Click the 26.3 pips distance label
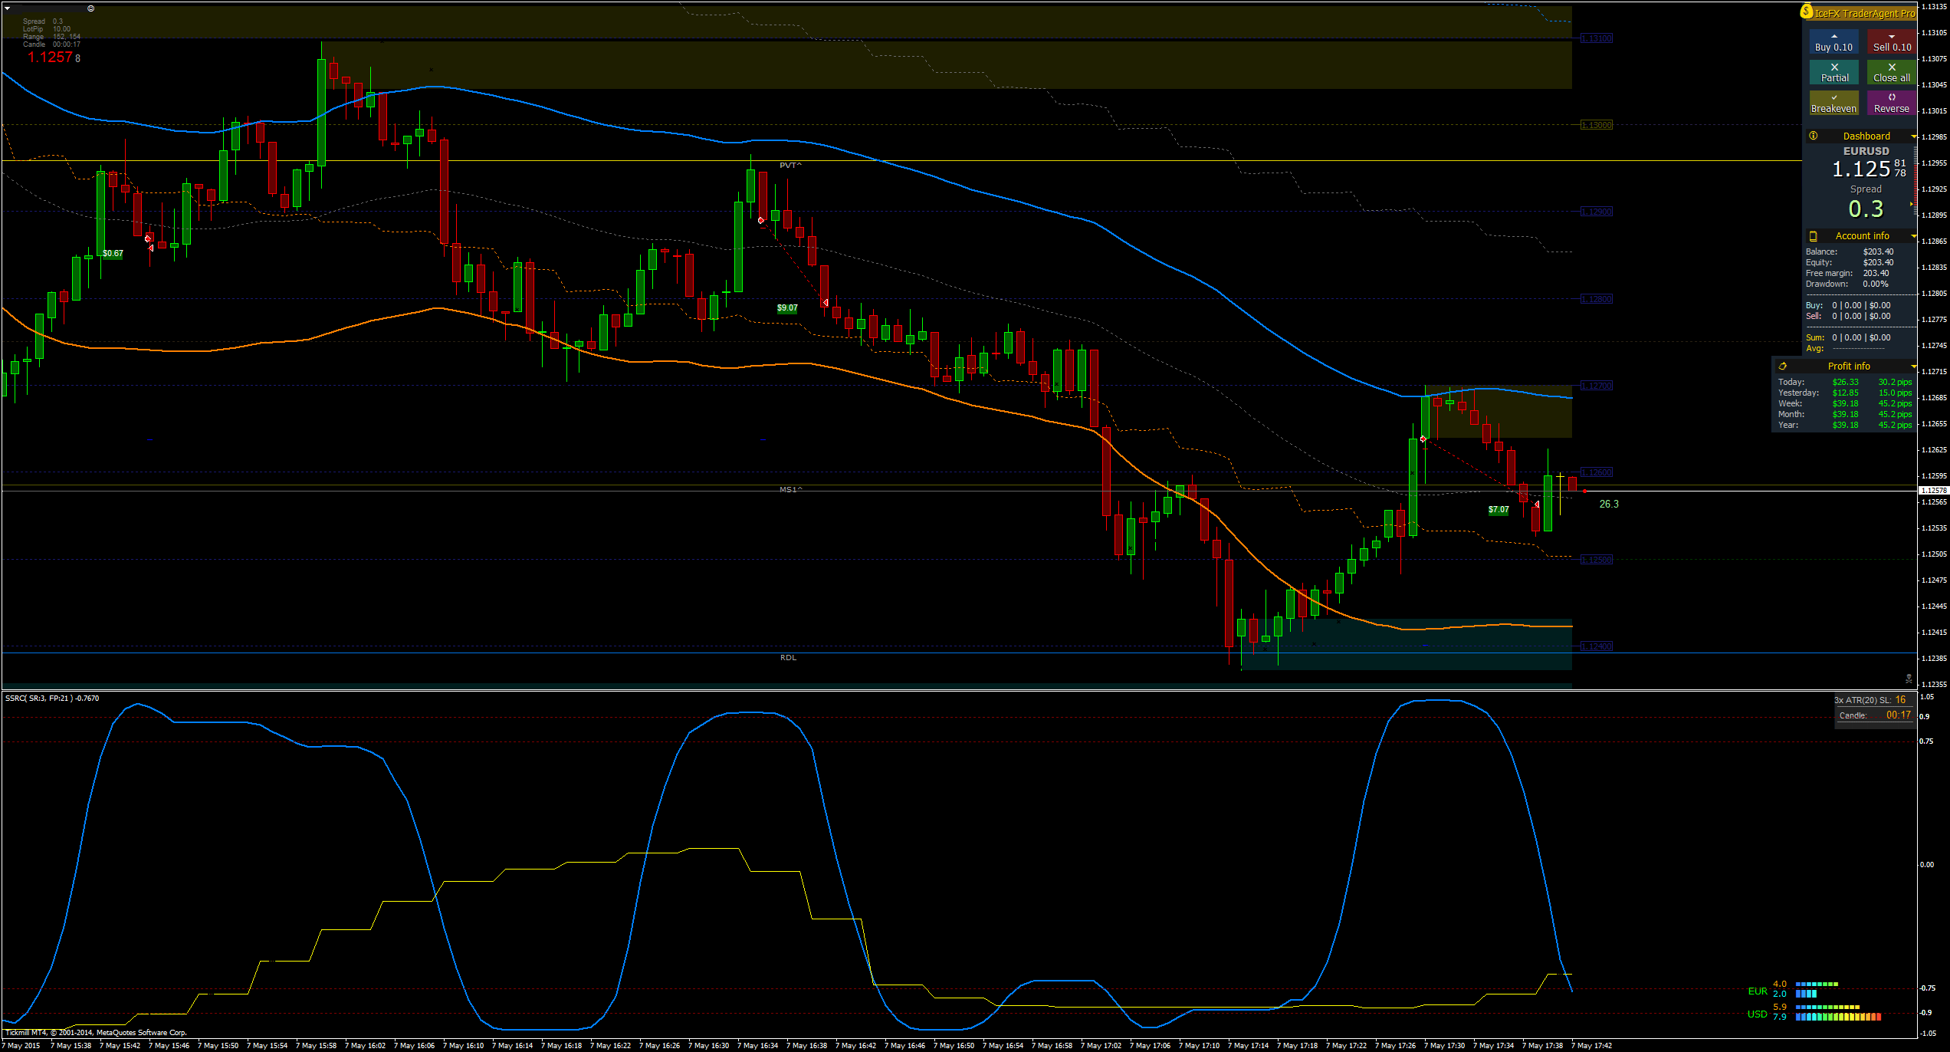Viewport: 1950px width, 1052px height. pyautogui.click(x=1609, y=504)
